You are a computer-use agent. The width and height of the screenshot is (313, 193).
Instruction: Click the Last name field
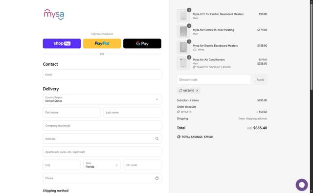pos(133,113)
